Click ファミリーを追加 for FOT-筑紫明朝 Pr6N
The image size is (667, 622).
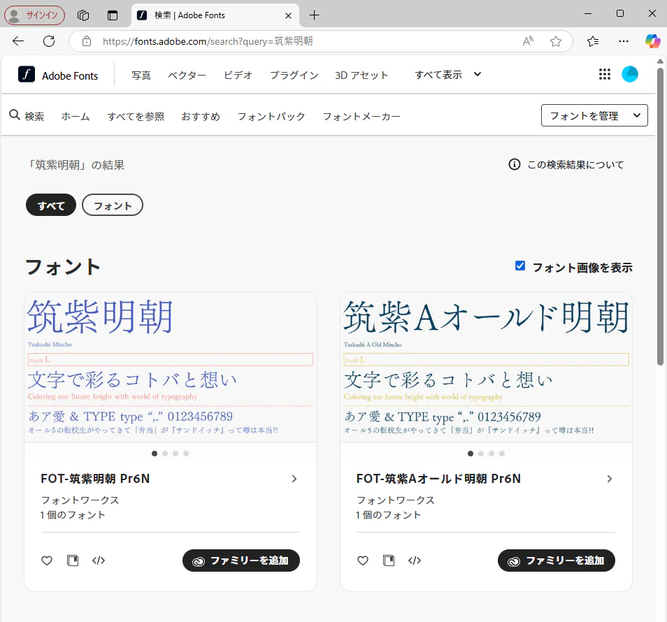(241, 560)
